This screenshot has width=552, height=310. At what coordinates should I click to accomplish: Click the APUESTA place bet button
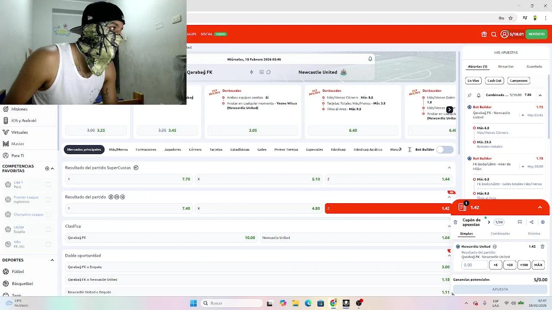(x=500, y=289)
